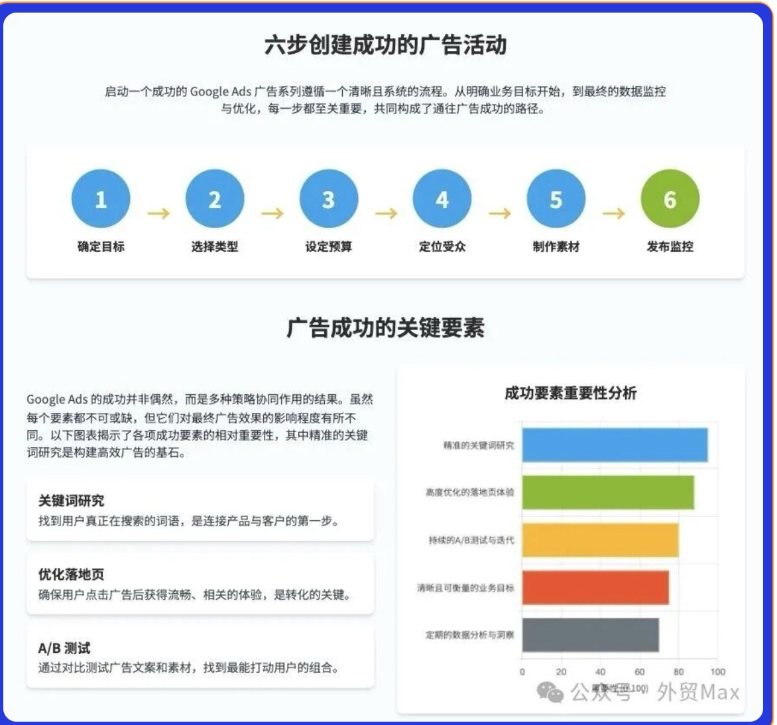
Task: Select the gray 定期的数据分析与洞察 bar
Action: pos(590,635)
